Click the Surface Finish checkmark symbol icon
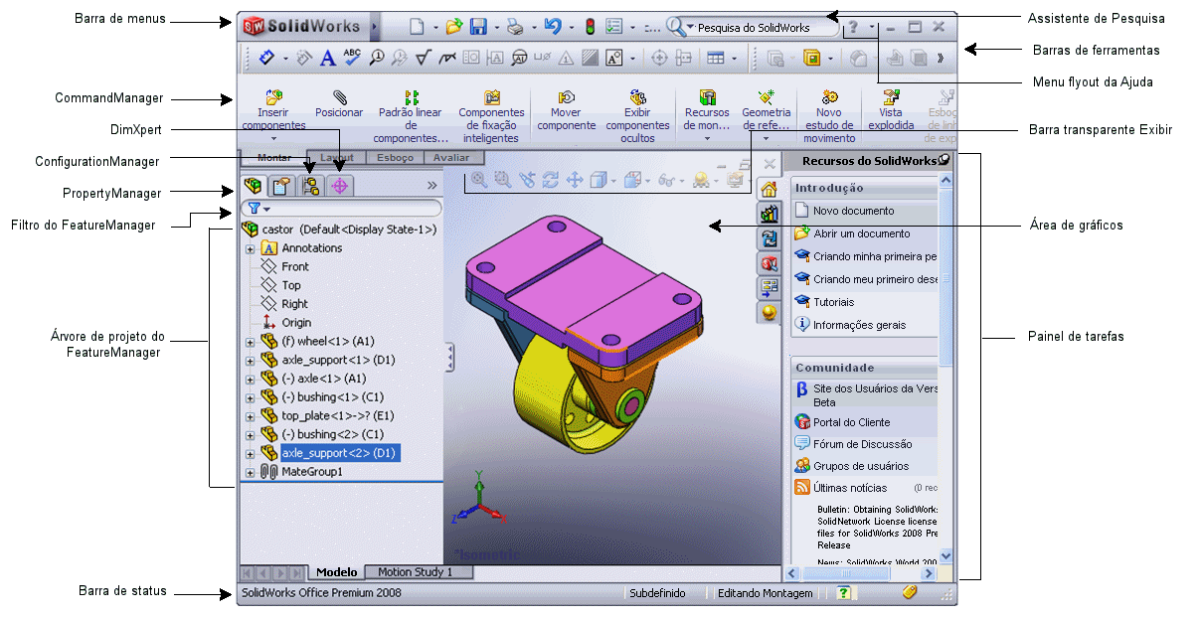 pos(423,59)
